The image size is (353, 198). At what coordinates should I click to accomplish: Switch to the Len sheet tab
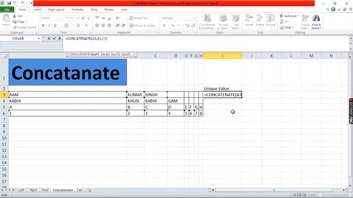point(79,190)
